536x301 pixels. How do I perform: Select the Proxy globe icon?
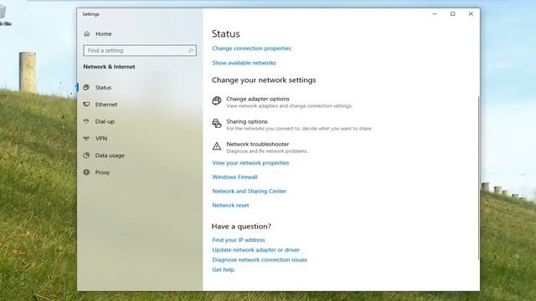coord(86,172)
